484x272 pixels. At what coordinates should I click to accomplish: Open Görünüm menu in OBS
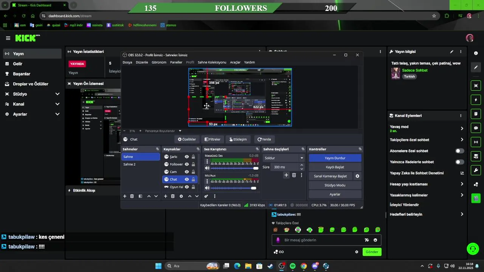click(x=159, y=62)
